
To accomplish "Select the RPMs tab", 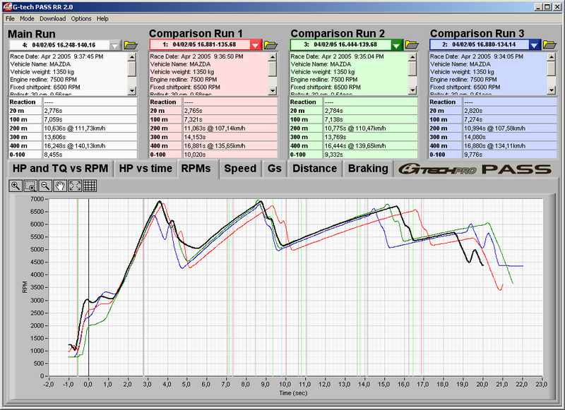I will coord(196,169).
